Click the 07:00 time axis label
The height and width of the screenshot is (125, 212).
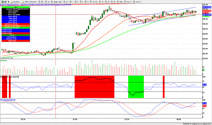pyautogui.click(x=75, y=119)
